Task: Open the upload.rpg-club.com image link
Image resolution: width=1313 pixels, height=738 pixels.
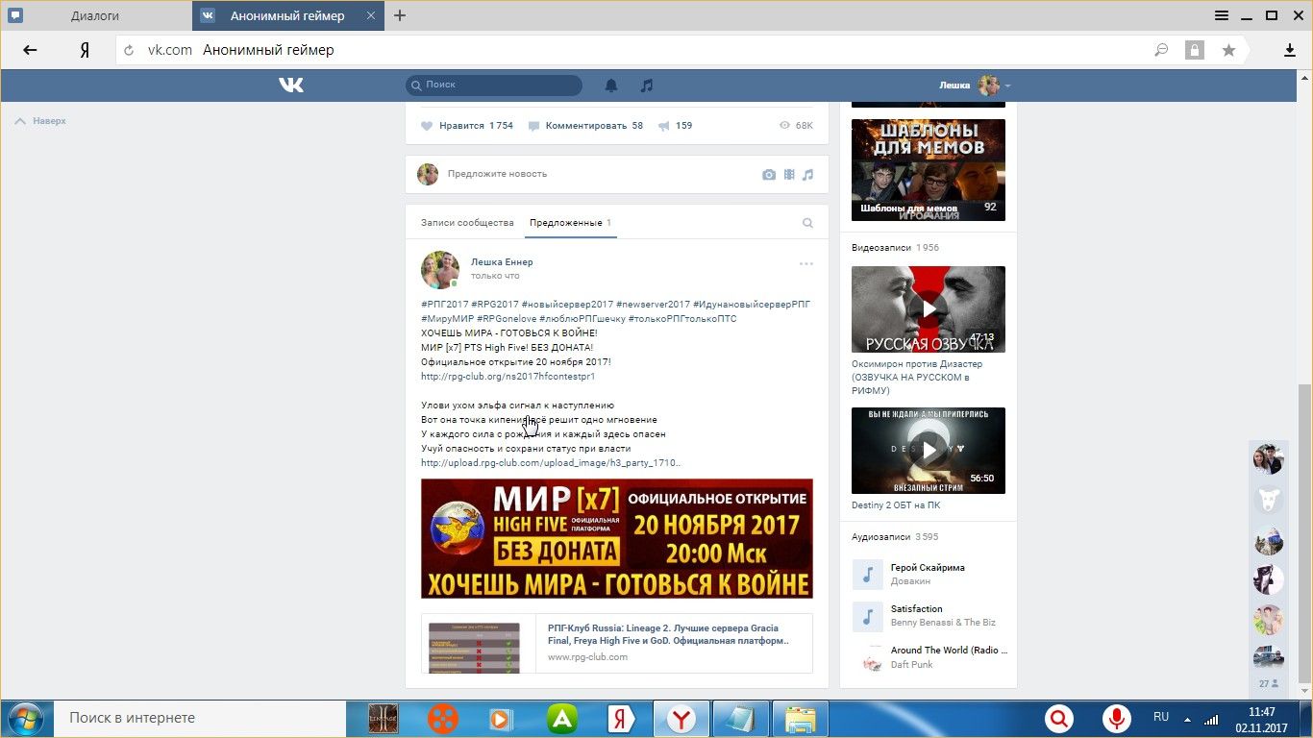Action: pyautogui.click(x=552, y=463)
